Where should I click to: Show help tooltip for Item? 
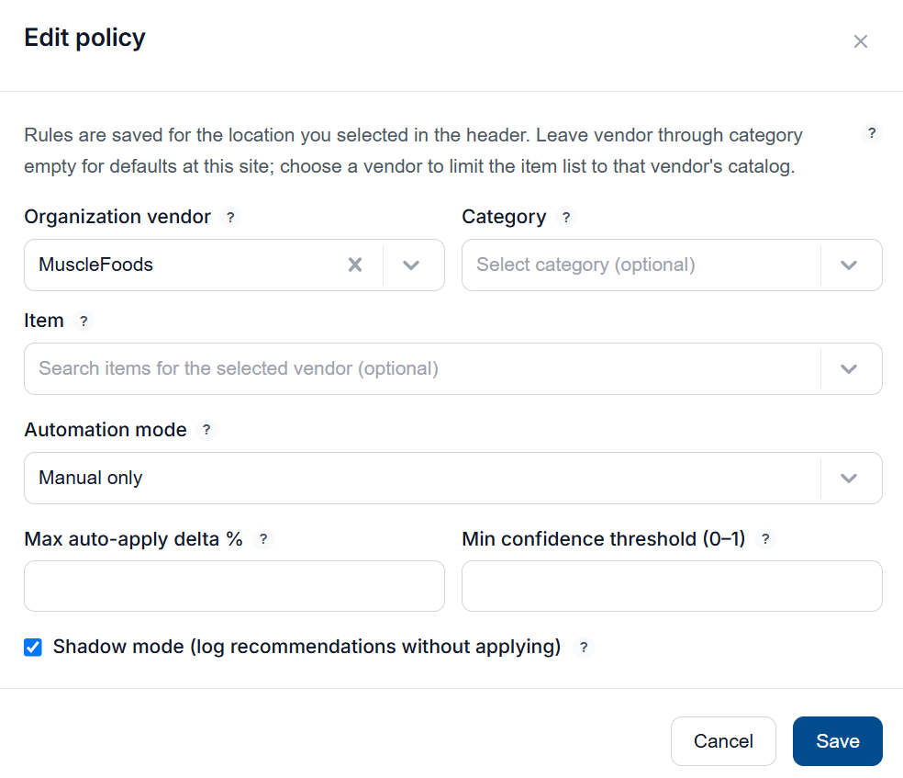84,321
